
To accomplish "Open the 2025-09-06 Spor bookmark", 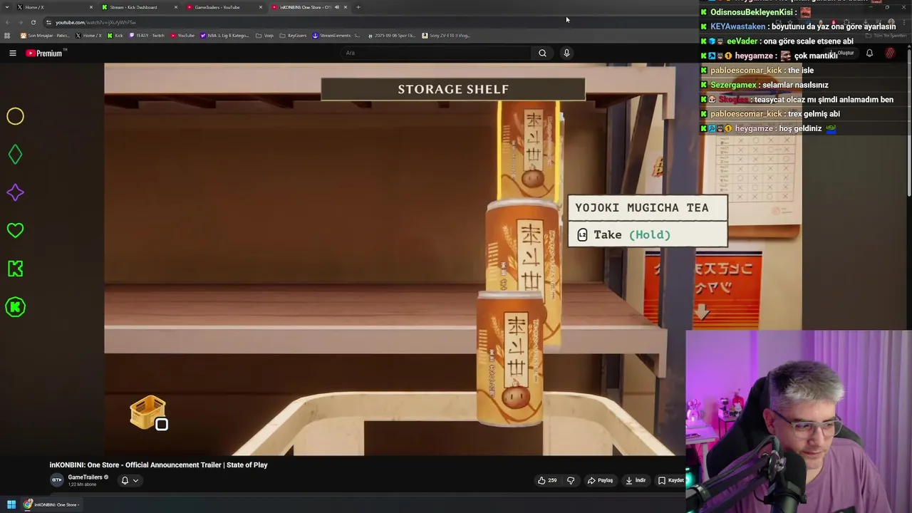I will click(x=392, y=35).
